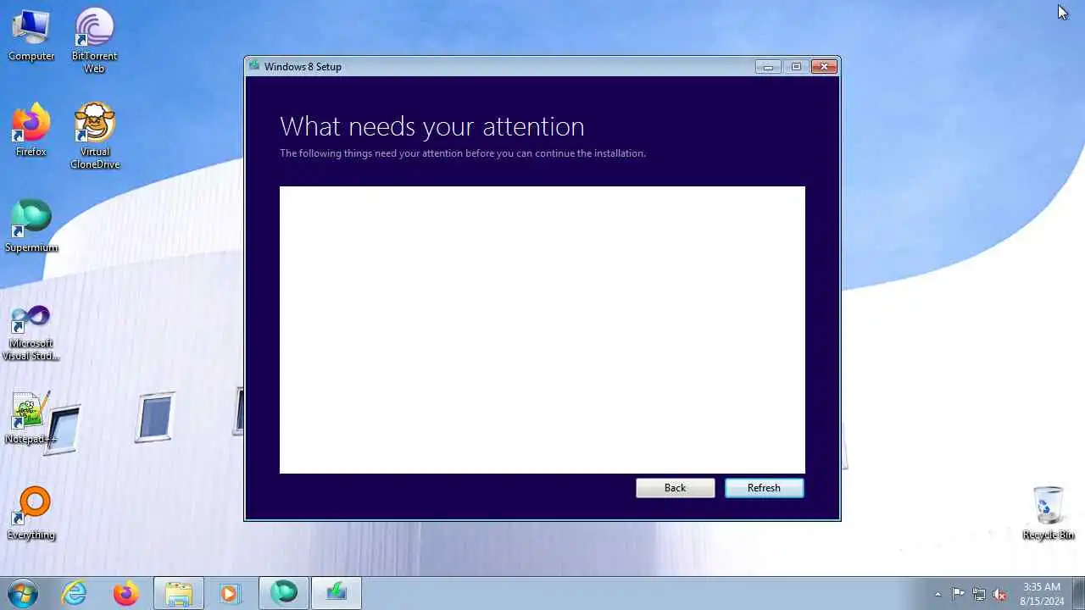Select Notepad++ desktop shortcut
The height and width of the screenshot is (610, 1085).
31,419
